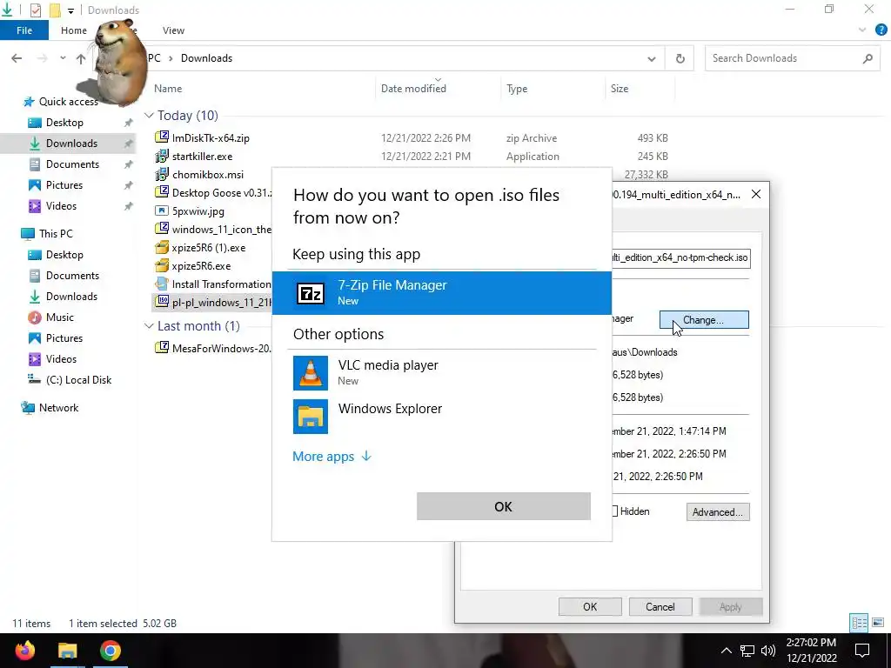Click the 5pxwiw.jpg image icon
Image resolution: width=891 pixels, height=668 pixels.
[x=162, y=210]
